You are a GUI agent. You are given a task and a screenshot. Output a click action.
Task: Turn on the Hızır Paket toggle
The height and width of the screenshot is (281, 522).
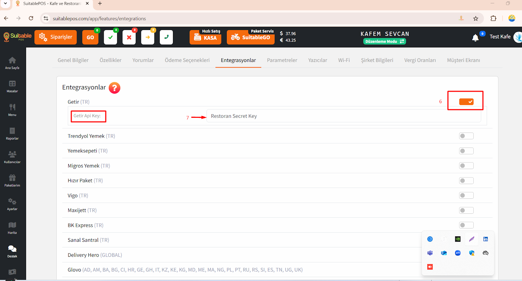point(466,180)
